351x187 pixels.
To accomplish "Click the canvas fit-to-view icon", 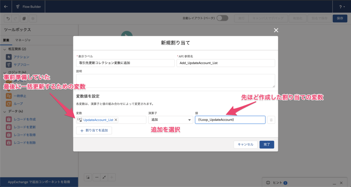I will [x=104, y=177].
